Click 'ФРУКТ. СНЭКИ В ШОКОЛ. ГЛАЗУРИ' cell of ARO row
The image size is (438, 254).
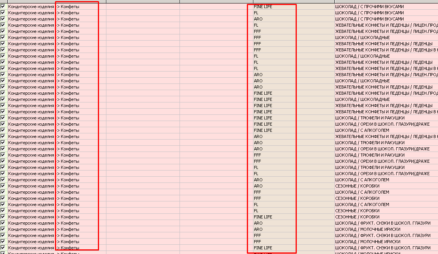(386, 223)
